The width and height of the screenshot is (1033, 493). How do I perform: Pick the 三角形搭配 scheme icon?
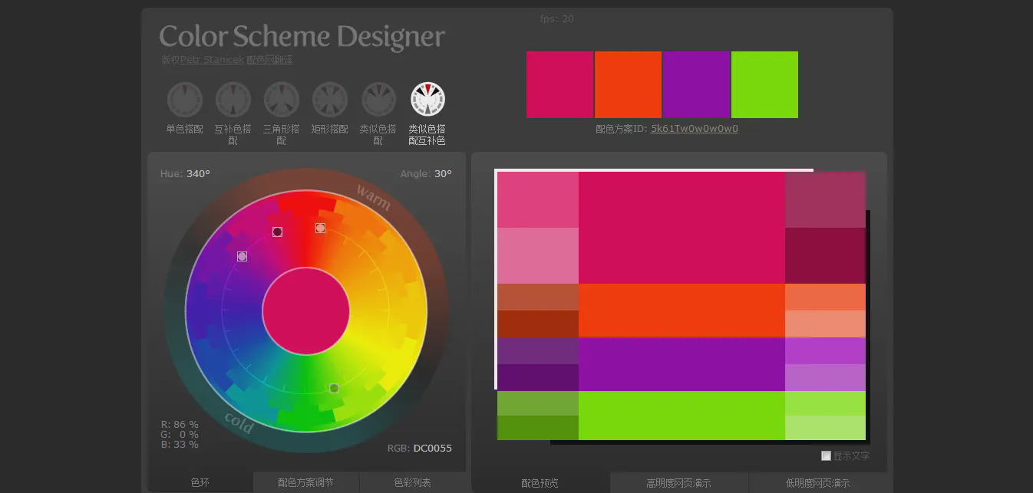point(282,100)
